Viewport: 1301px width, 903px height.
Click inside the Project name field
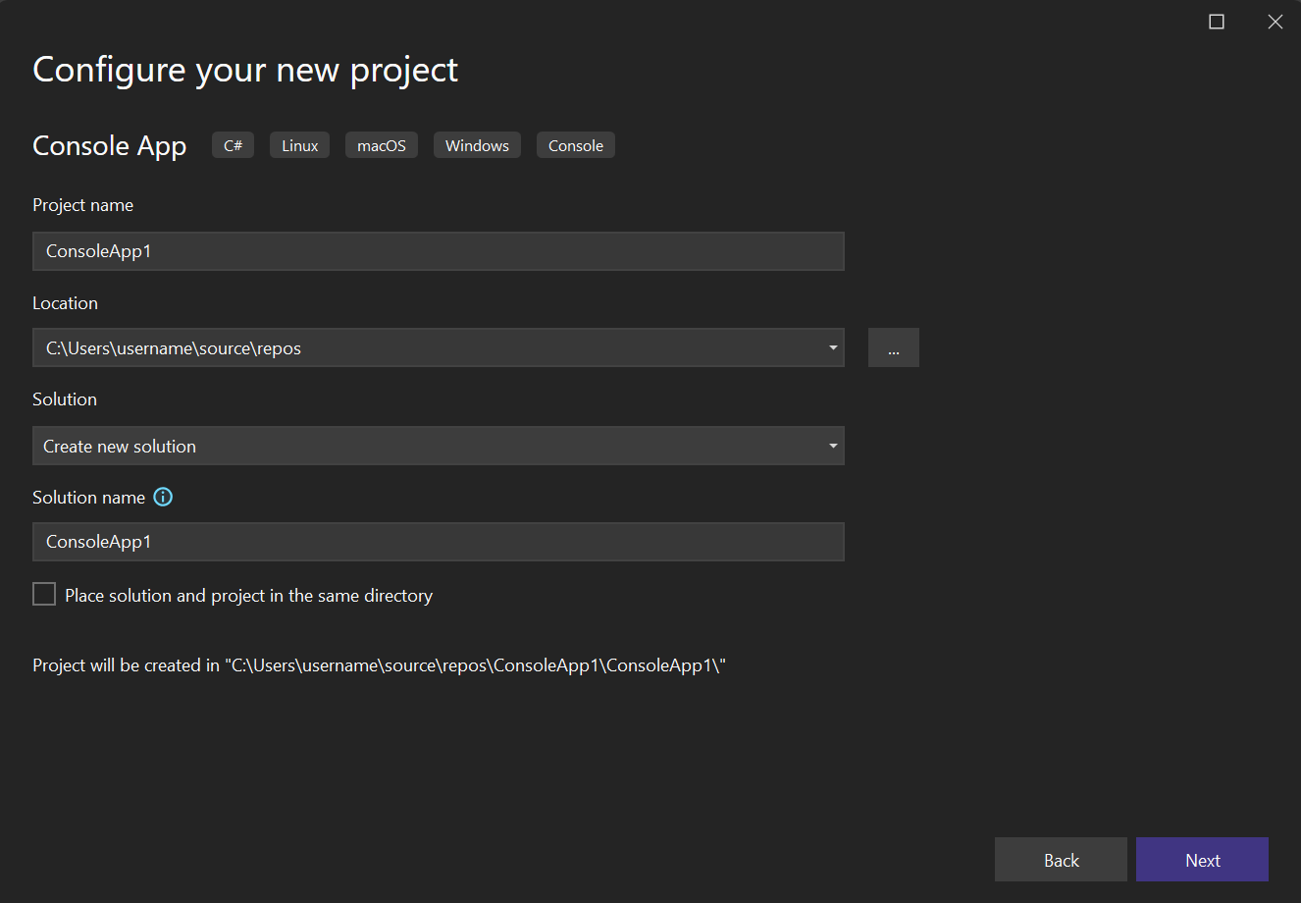click(439, 251)
